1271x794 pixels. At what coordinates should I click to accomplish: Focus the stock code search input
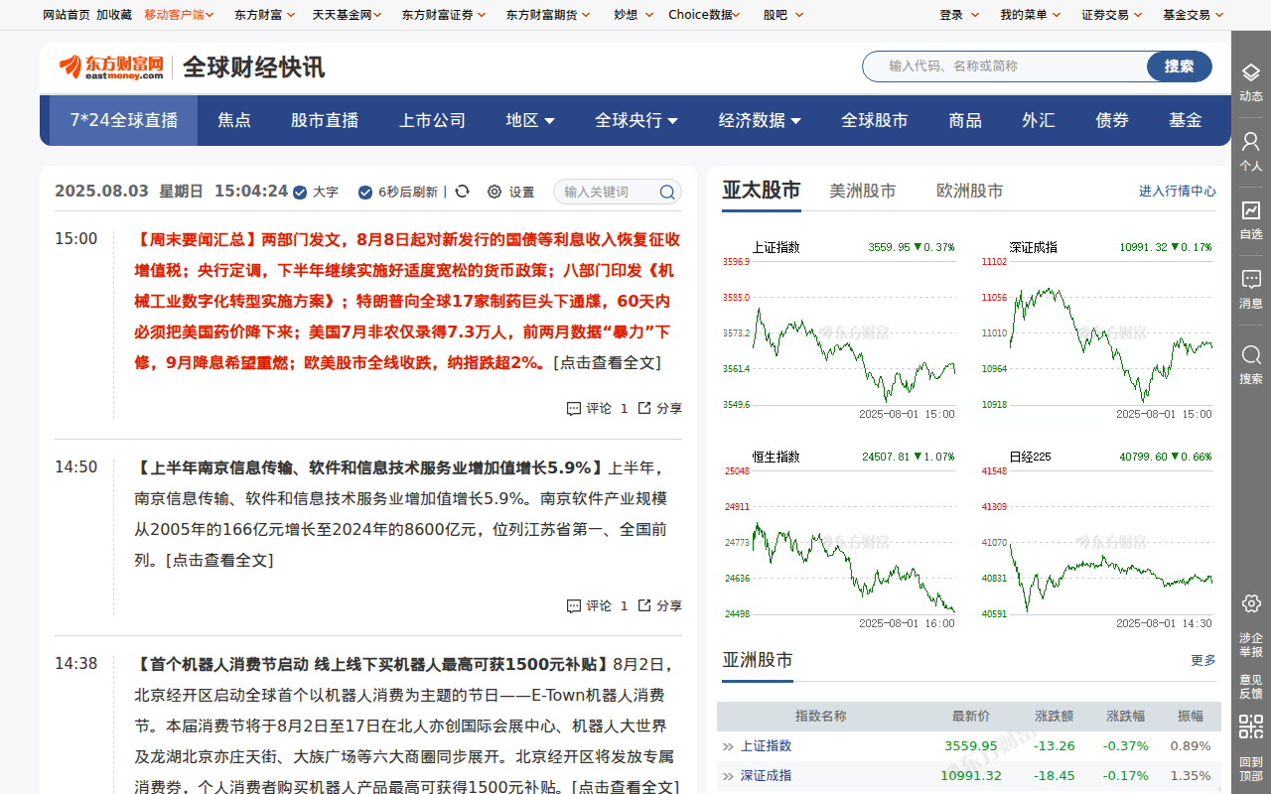coord(1005,66)
